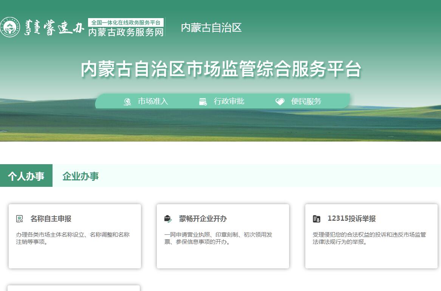Click the 名称自主申报 card icon

click(x=20, y=219)
